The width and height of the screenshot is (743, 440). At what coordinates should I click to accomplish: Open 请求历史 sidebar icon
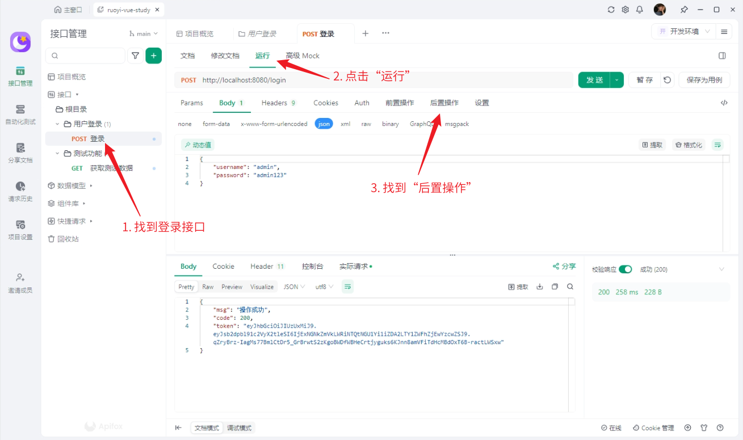pos(20,191)
